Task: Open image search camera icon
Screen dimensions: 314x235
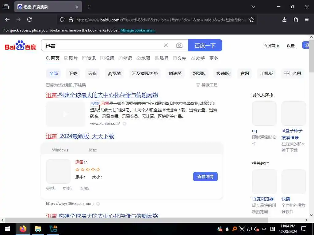Action: (179, 45)
